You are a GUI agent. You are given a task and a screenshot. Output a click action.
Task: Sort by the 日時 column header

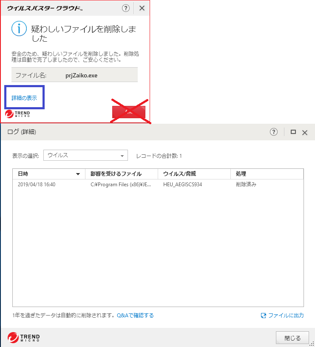pyautogui.click(x=49, y=174)
